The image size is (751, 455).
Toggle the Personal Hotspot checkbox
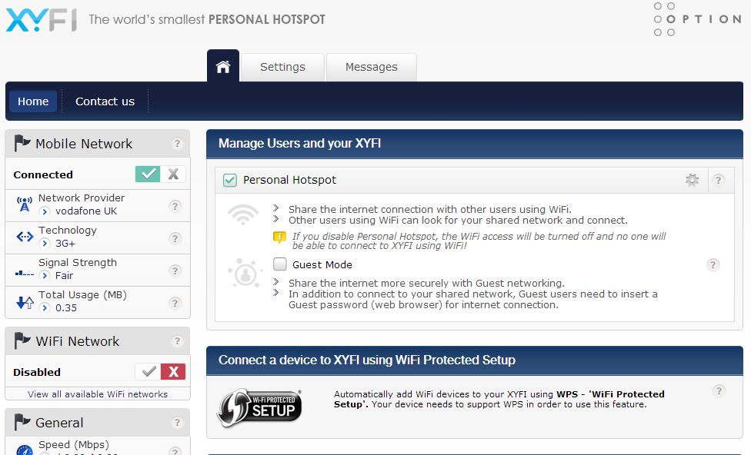(x=230, y=181)
